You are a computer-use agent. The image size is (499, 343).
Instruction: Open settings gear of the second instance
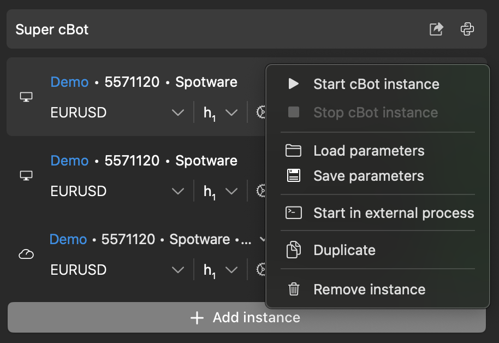[261, 191]
